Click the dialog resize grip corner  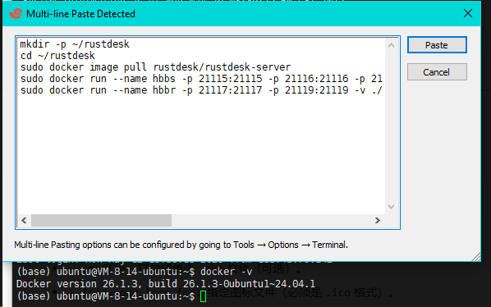pos(476,257)
